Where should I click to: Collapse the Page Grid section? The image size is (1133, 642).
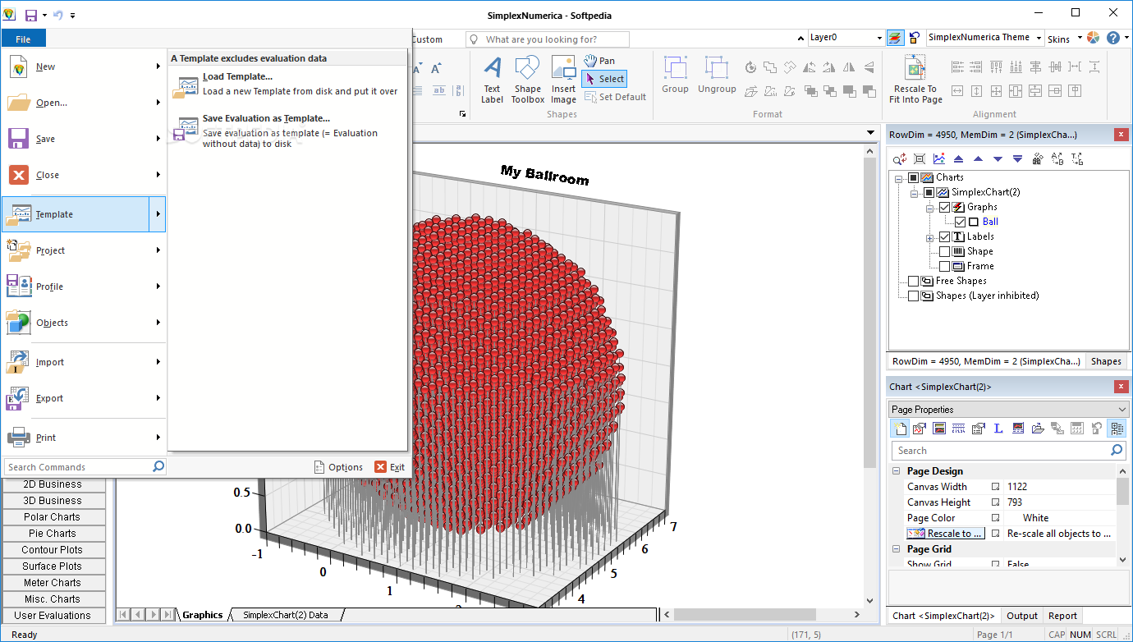point(896,549)
